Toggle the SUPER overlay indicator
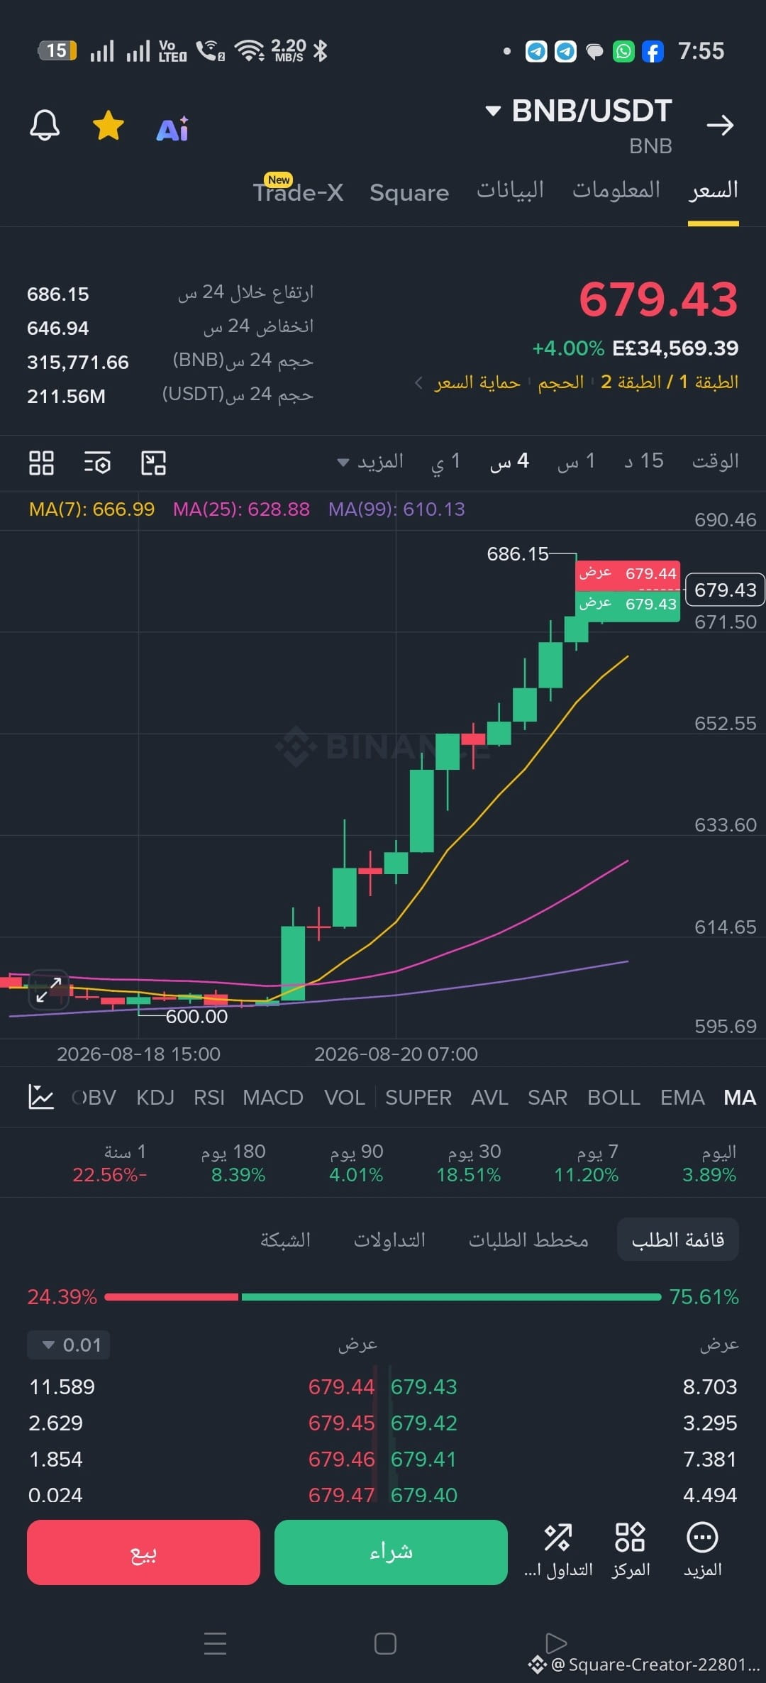766x1683 pixels. tap(418, 1098)
